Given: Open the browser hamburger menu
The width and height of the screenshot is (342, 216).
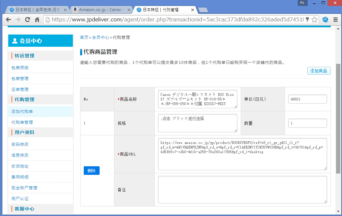Looking at the screenshot, I should [x=336, y=20].
